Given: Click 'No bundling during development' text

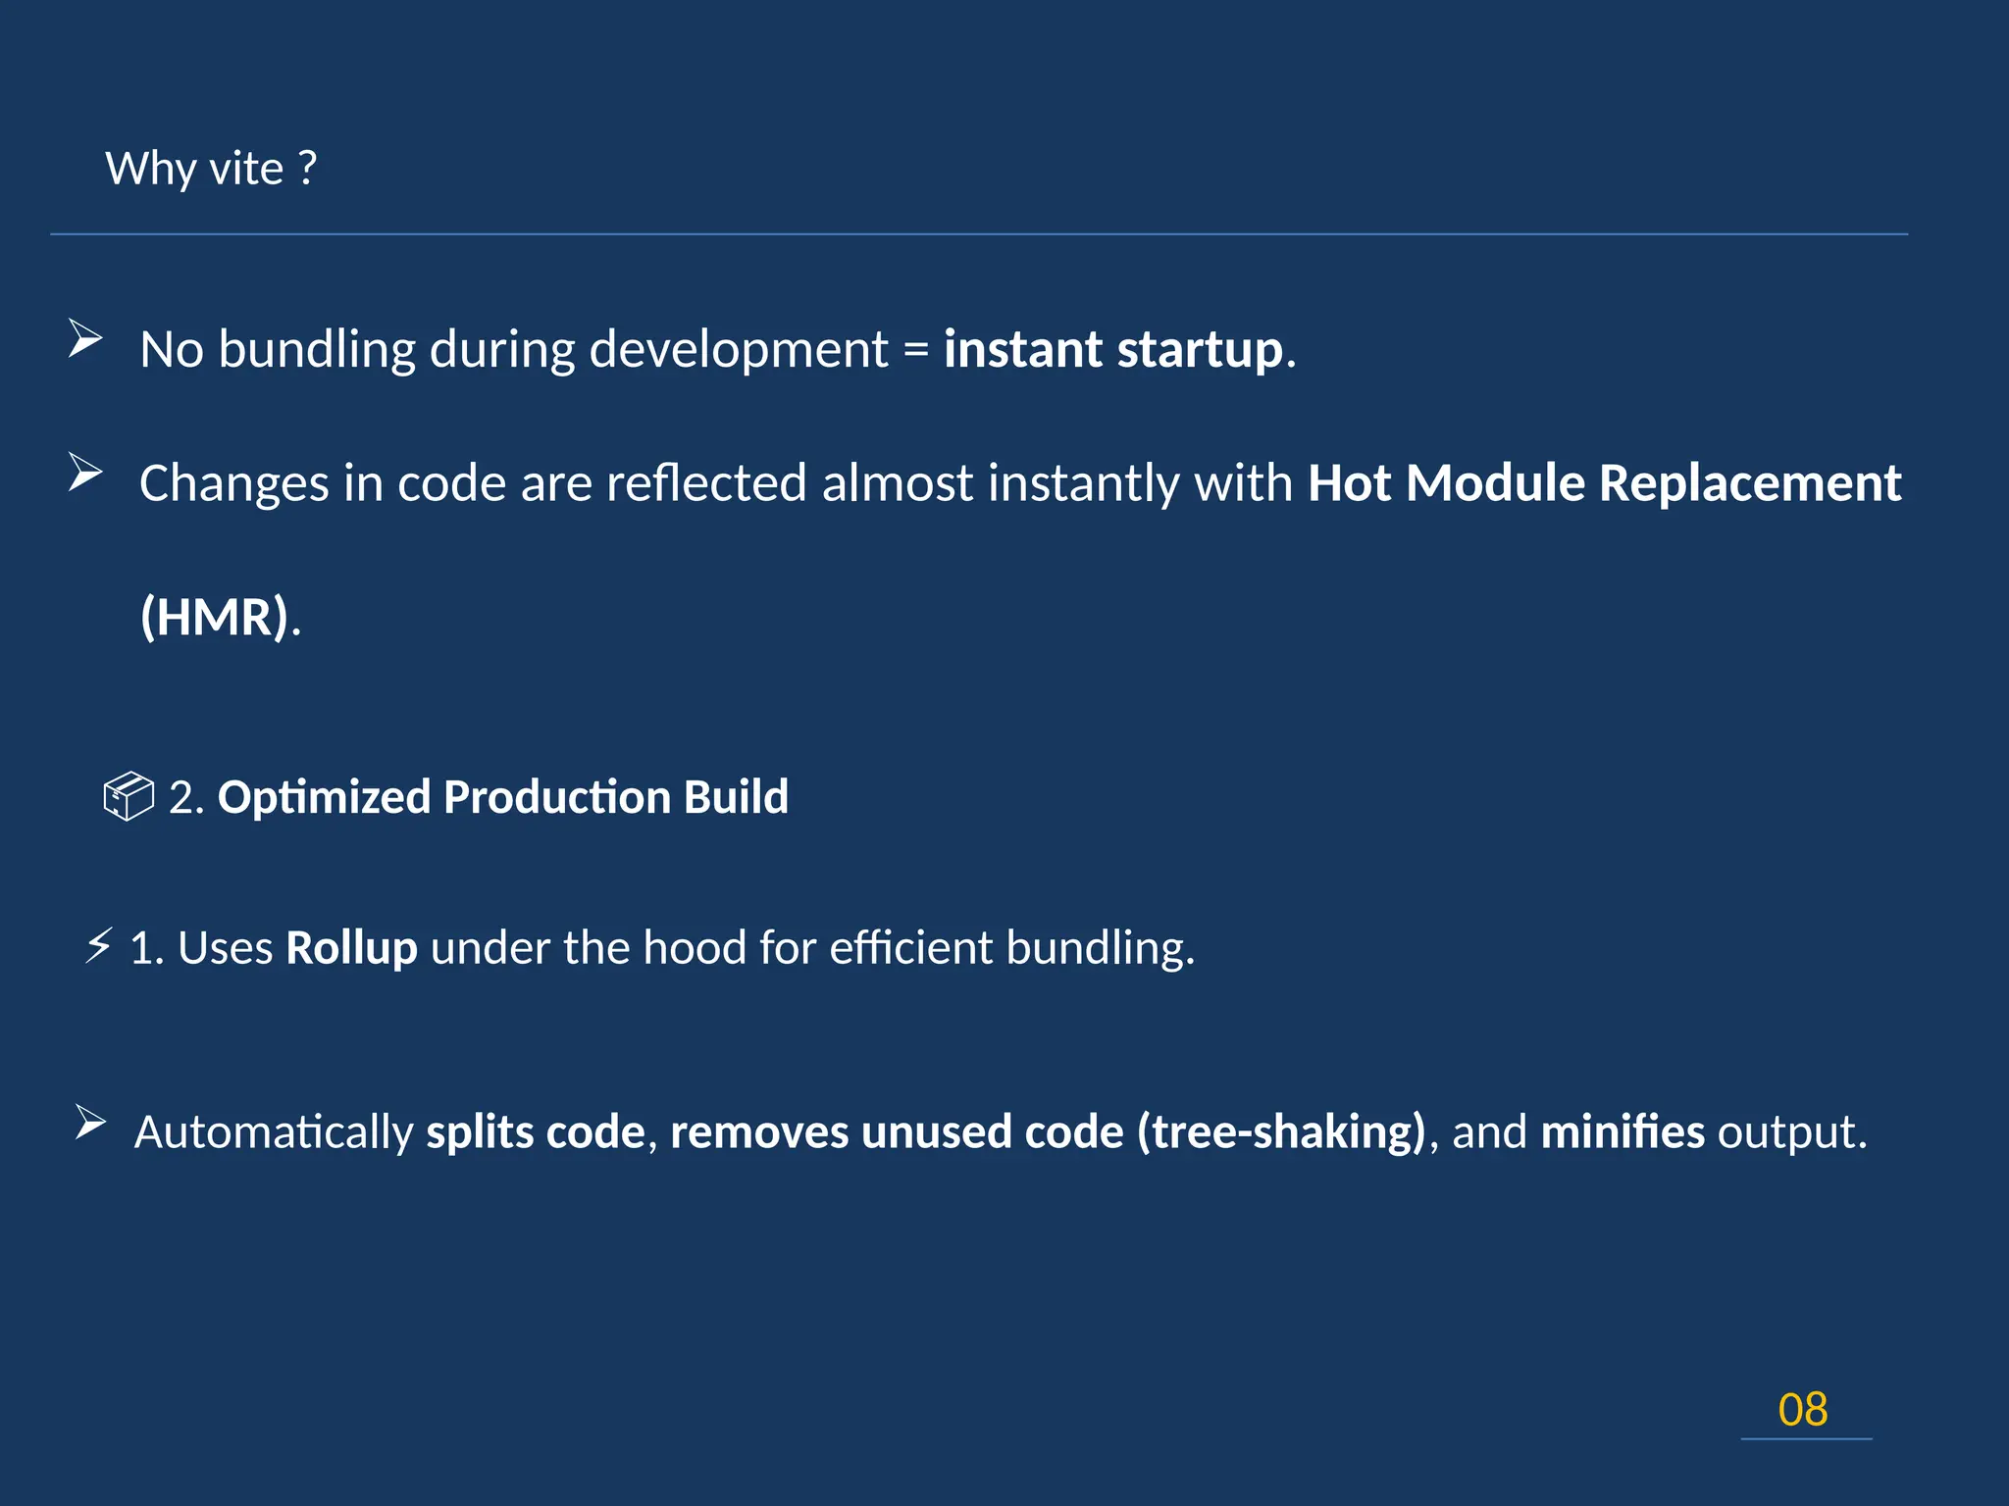Looking at the screenshot, I should (x=514, y=349).
